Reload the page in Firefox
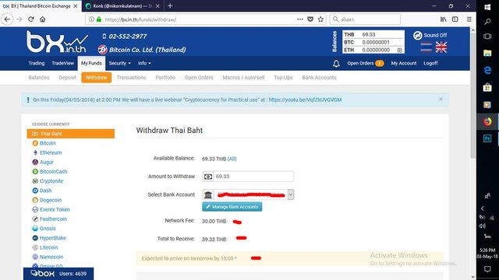The width and height of the screenshot is (499, 280). click(x=31, y=19)
